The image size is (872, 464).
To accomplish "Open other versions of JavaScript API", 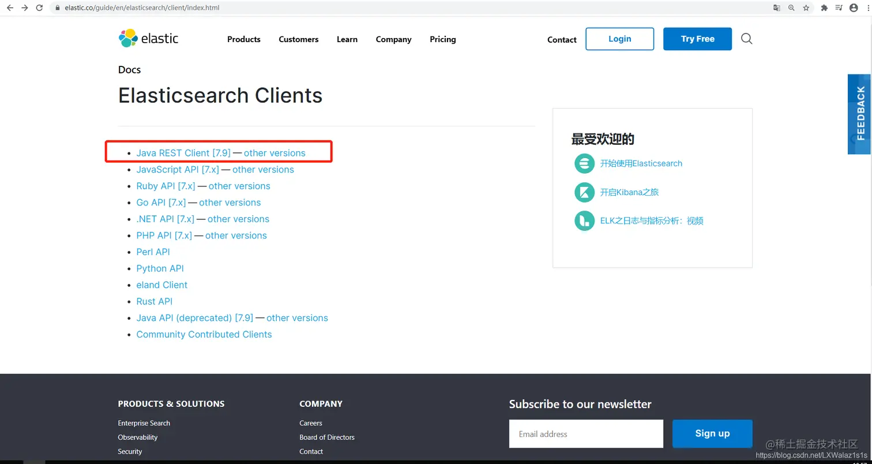I will click(x=263, y=170).
